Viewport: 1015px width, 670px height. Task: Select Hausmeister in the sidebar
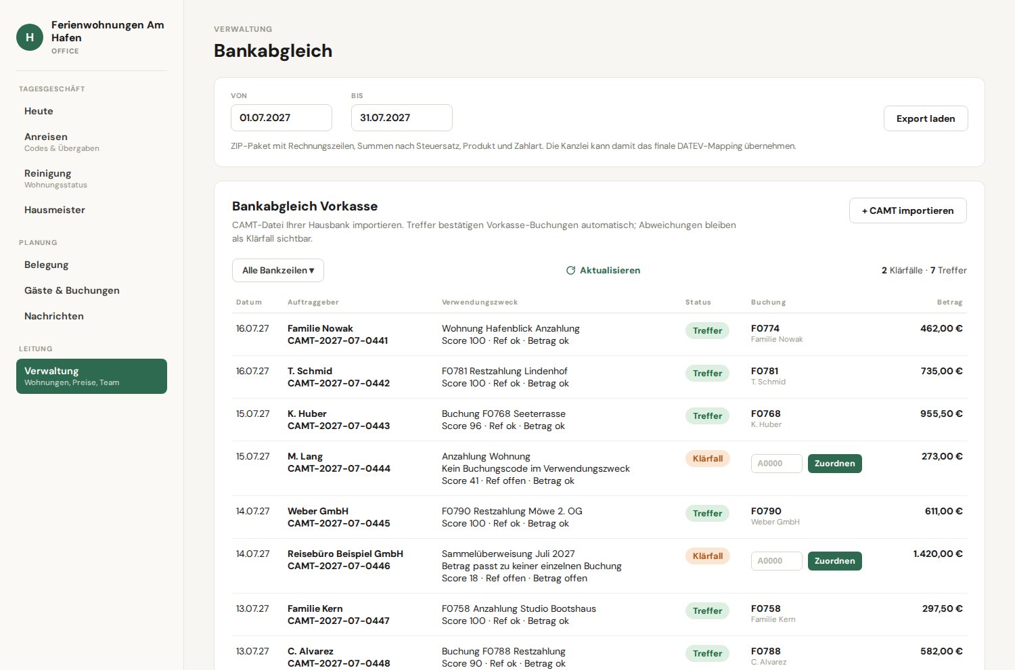[91, 210]
